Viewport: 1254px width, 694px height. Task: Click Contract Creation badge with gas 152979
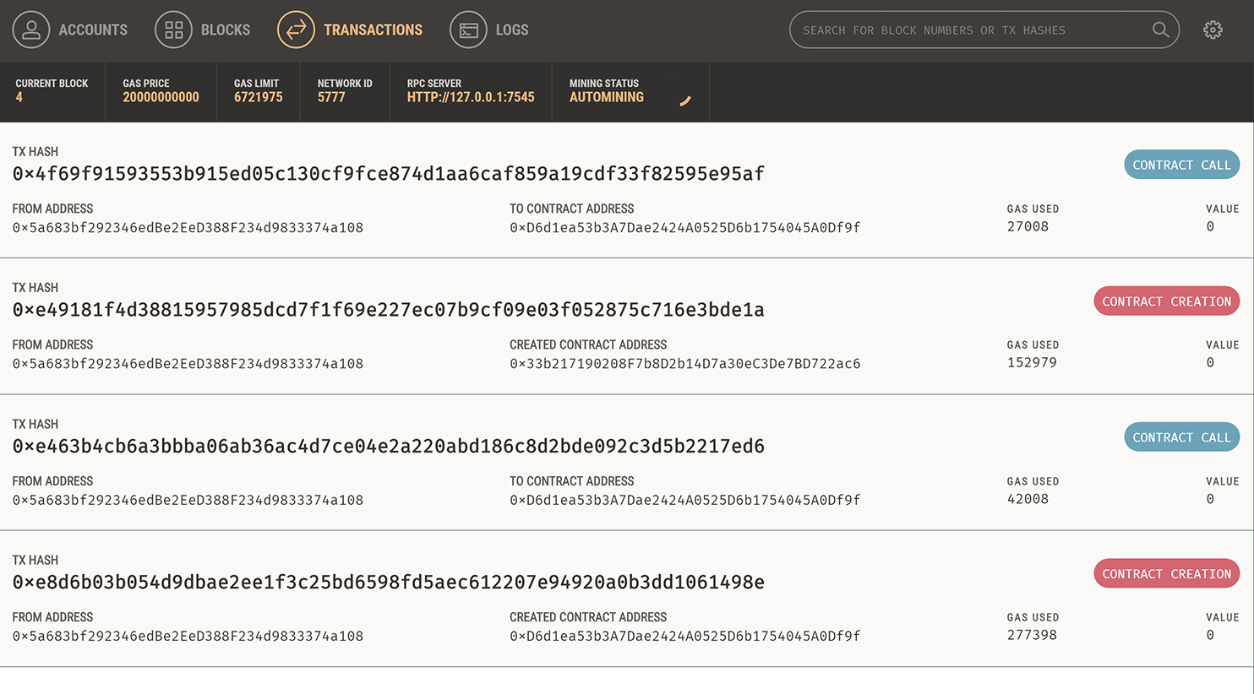[1166, 301]
